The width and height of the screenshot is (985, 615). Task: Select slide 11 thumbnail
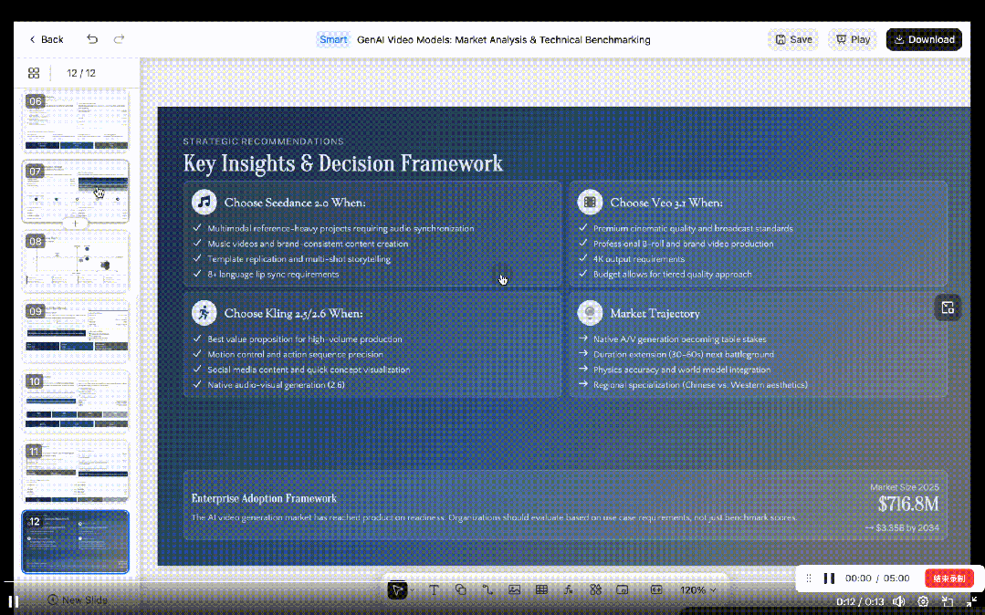click(76, 471)
